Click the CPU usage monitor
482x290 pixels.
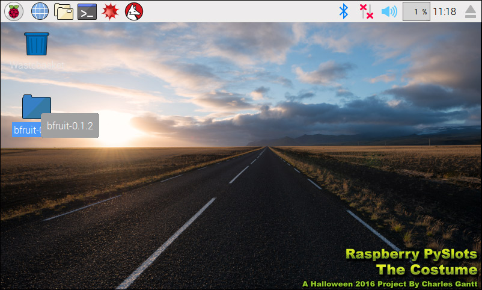416,11
